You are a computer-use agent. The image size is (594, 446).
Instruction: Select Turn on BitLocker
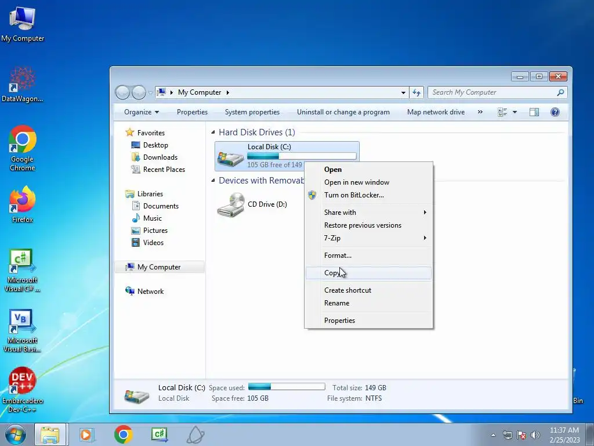point(368,195)
